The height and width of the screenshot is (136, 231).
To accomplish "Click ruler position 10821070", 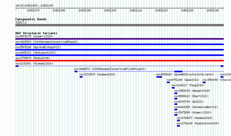I will pyautogui.click(x=33, y=10).
